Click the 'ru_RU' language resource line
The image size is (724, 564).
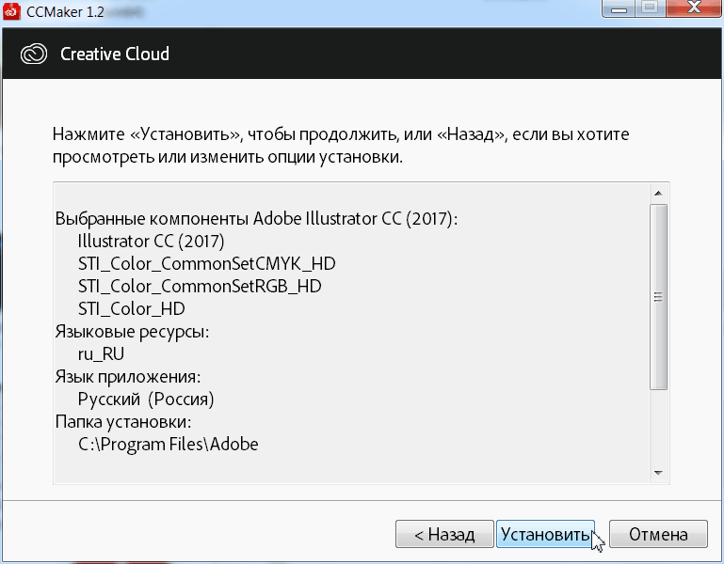[101, 354]
